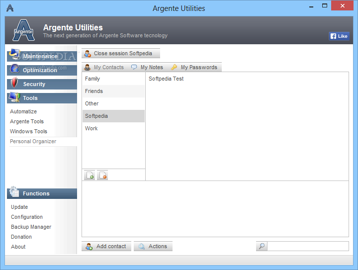Open Configuration under Functions

coord(27,217)
